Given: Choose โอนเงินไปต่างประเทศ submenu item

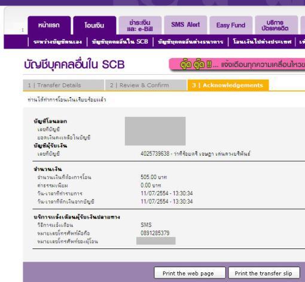Looking at the screenshot, I should point(262,42).
